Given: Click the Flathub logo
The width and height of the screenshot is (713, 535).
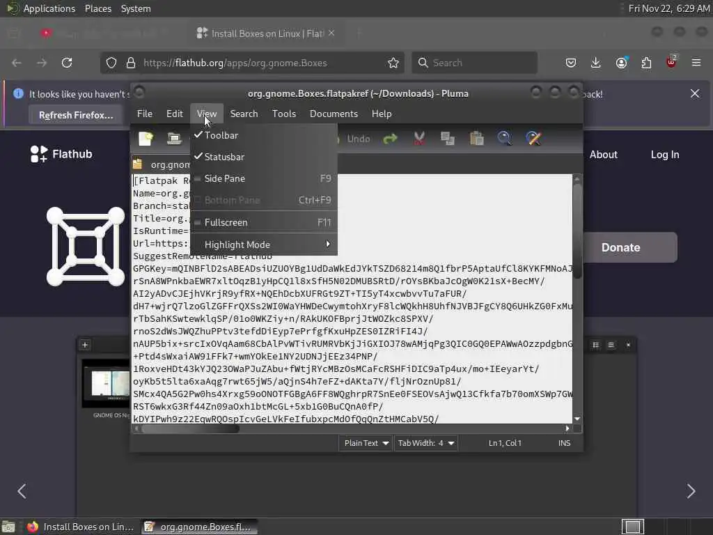Looking at the screenshot, I should coord(61,154).
